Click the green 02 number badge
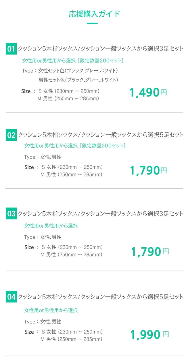Image resolution: width=184 pixels, height=361 pixels. pos(11,135)
